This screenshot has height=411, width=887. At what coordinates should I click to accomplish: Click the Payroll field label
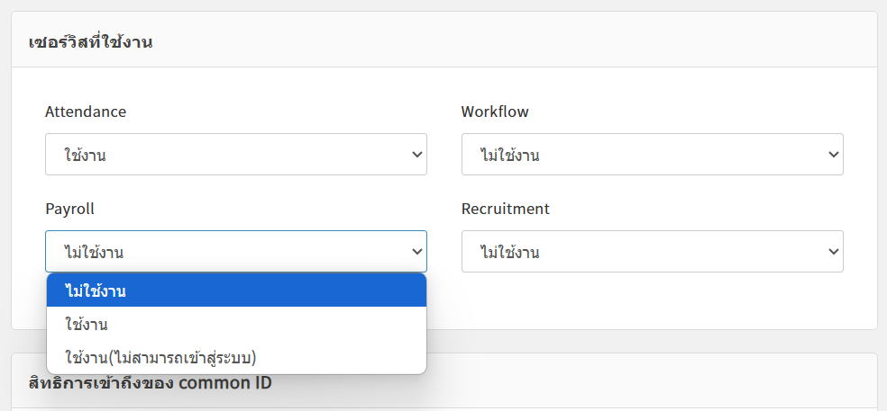(x=69, y=209)
